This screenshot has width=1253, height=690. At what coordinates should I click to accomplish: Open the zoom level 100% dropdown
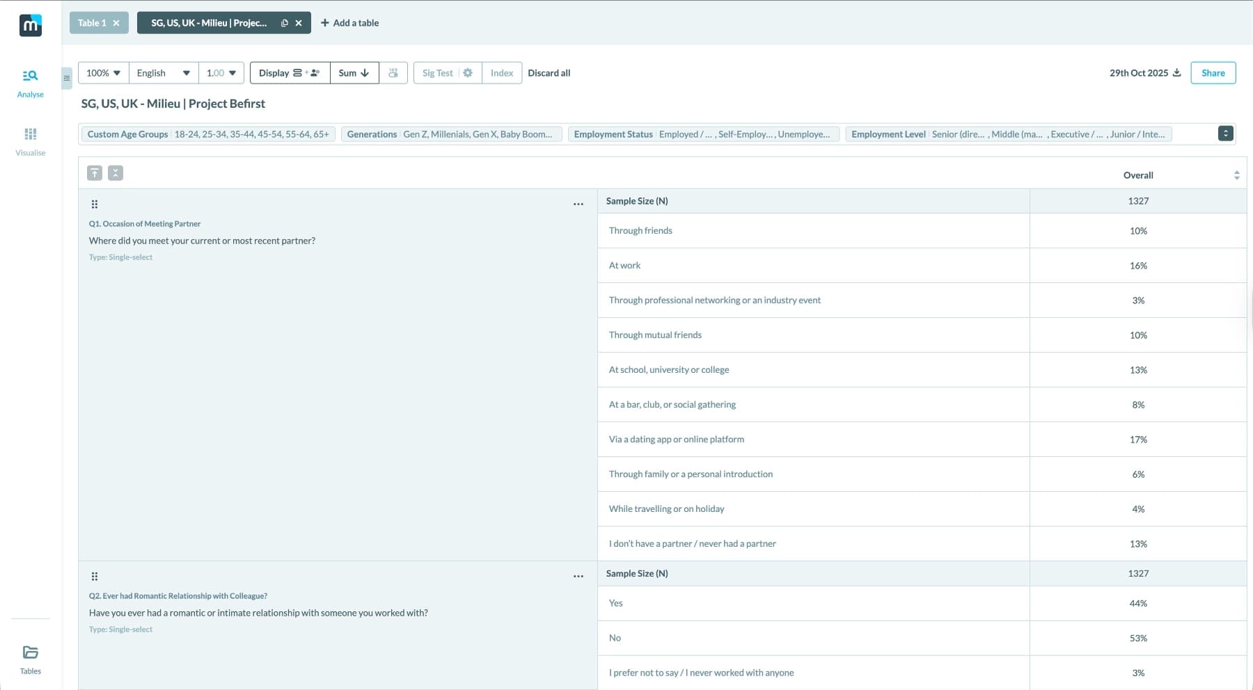tap(102, 72)
